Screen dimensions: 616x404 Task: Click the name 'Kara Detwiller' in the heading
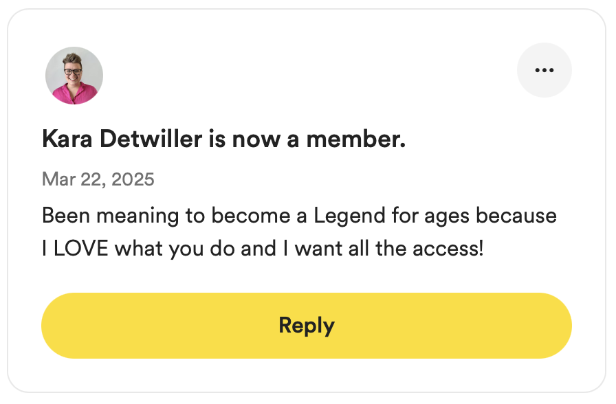122,139
